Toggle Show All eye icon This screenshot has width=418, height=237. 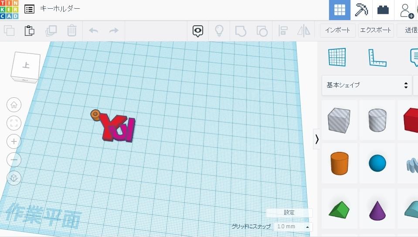(x=198, y=31)
